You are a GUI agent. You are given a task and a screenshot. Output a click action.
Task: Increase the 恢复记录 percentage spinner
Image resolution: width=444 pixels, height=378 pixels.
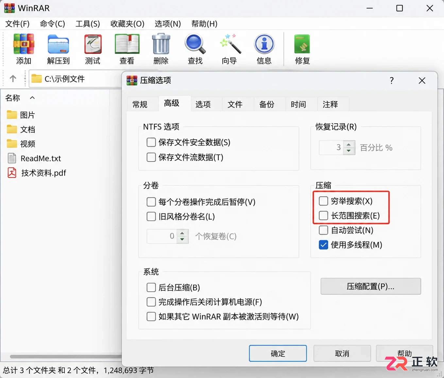click(349, 144)
